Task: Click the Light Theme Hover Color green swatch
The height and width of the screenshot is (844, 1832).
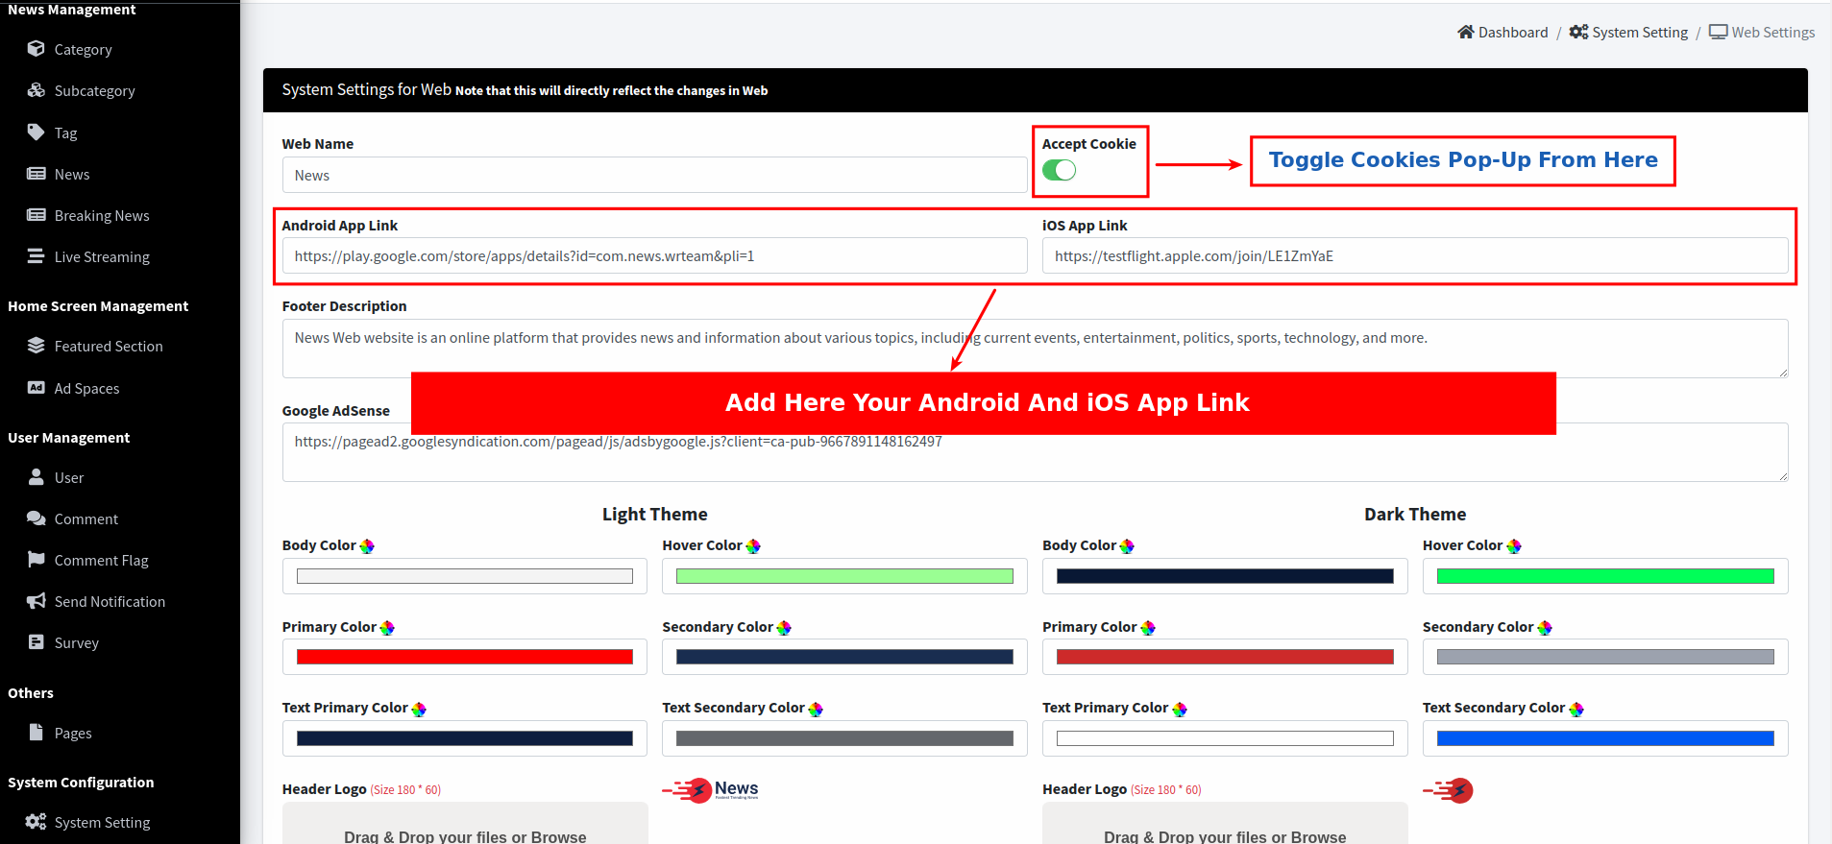Action: pyautogui.click(x=844, y=576)
